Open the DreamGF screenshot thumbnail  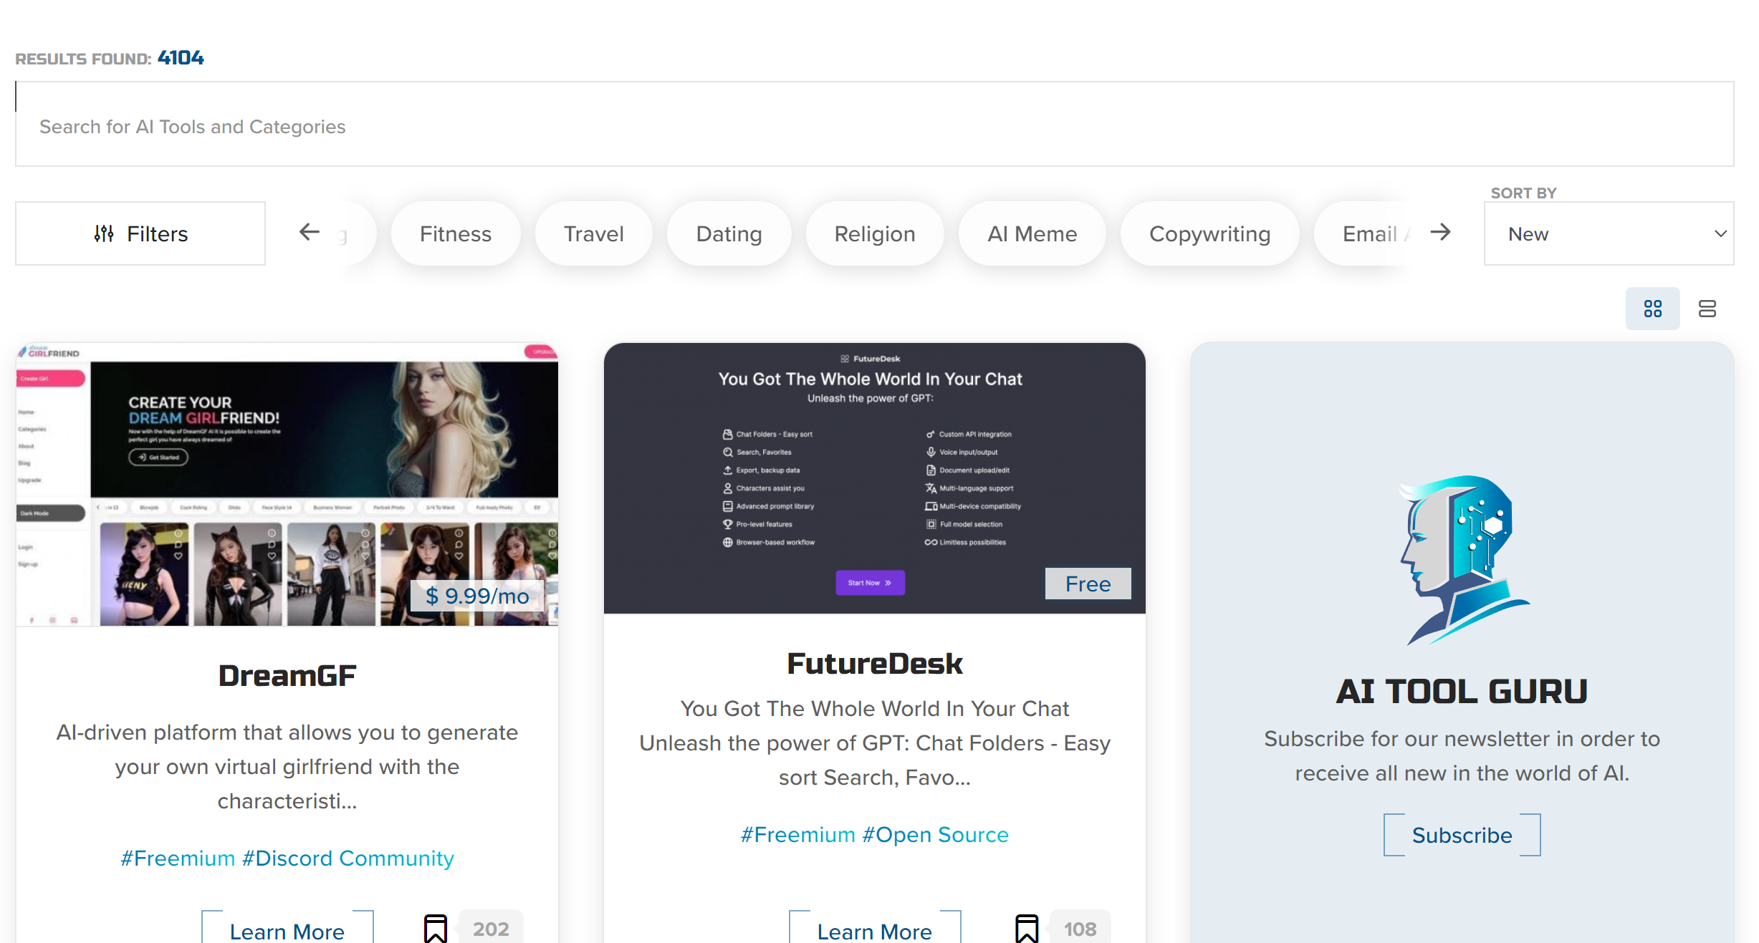coord(287,485)
